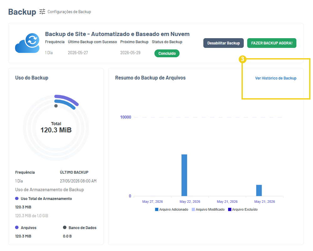Image resolution: width=313 pixels, height=251 pixels.
Task: Click the Concluído status badge
Action: [x=167, y=54]
